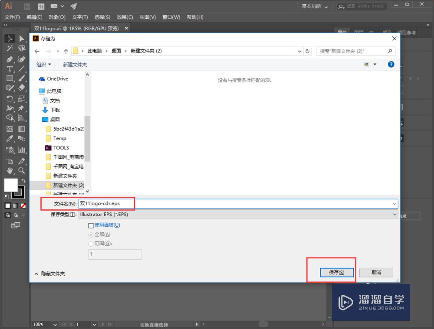Image resolution: width=434 pixels, height=329 pixels.
Task: Click the search 新建文件夹 (2) box
Action: (x=355, y=51)
